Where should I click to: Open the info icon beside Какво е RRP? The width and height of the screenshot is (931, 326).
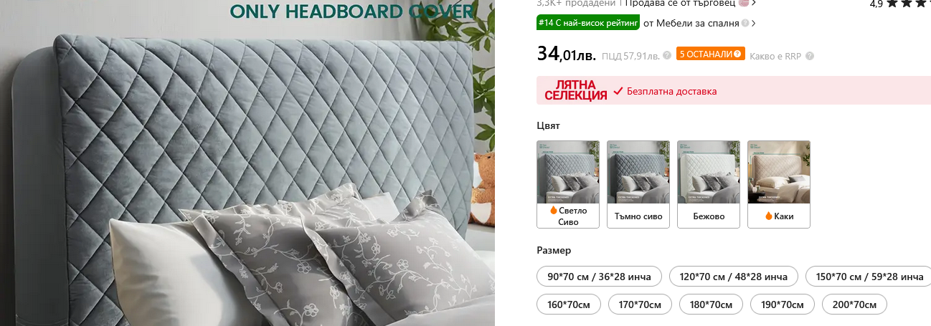[x=810, y=55]
